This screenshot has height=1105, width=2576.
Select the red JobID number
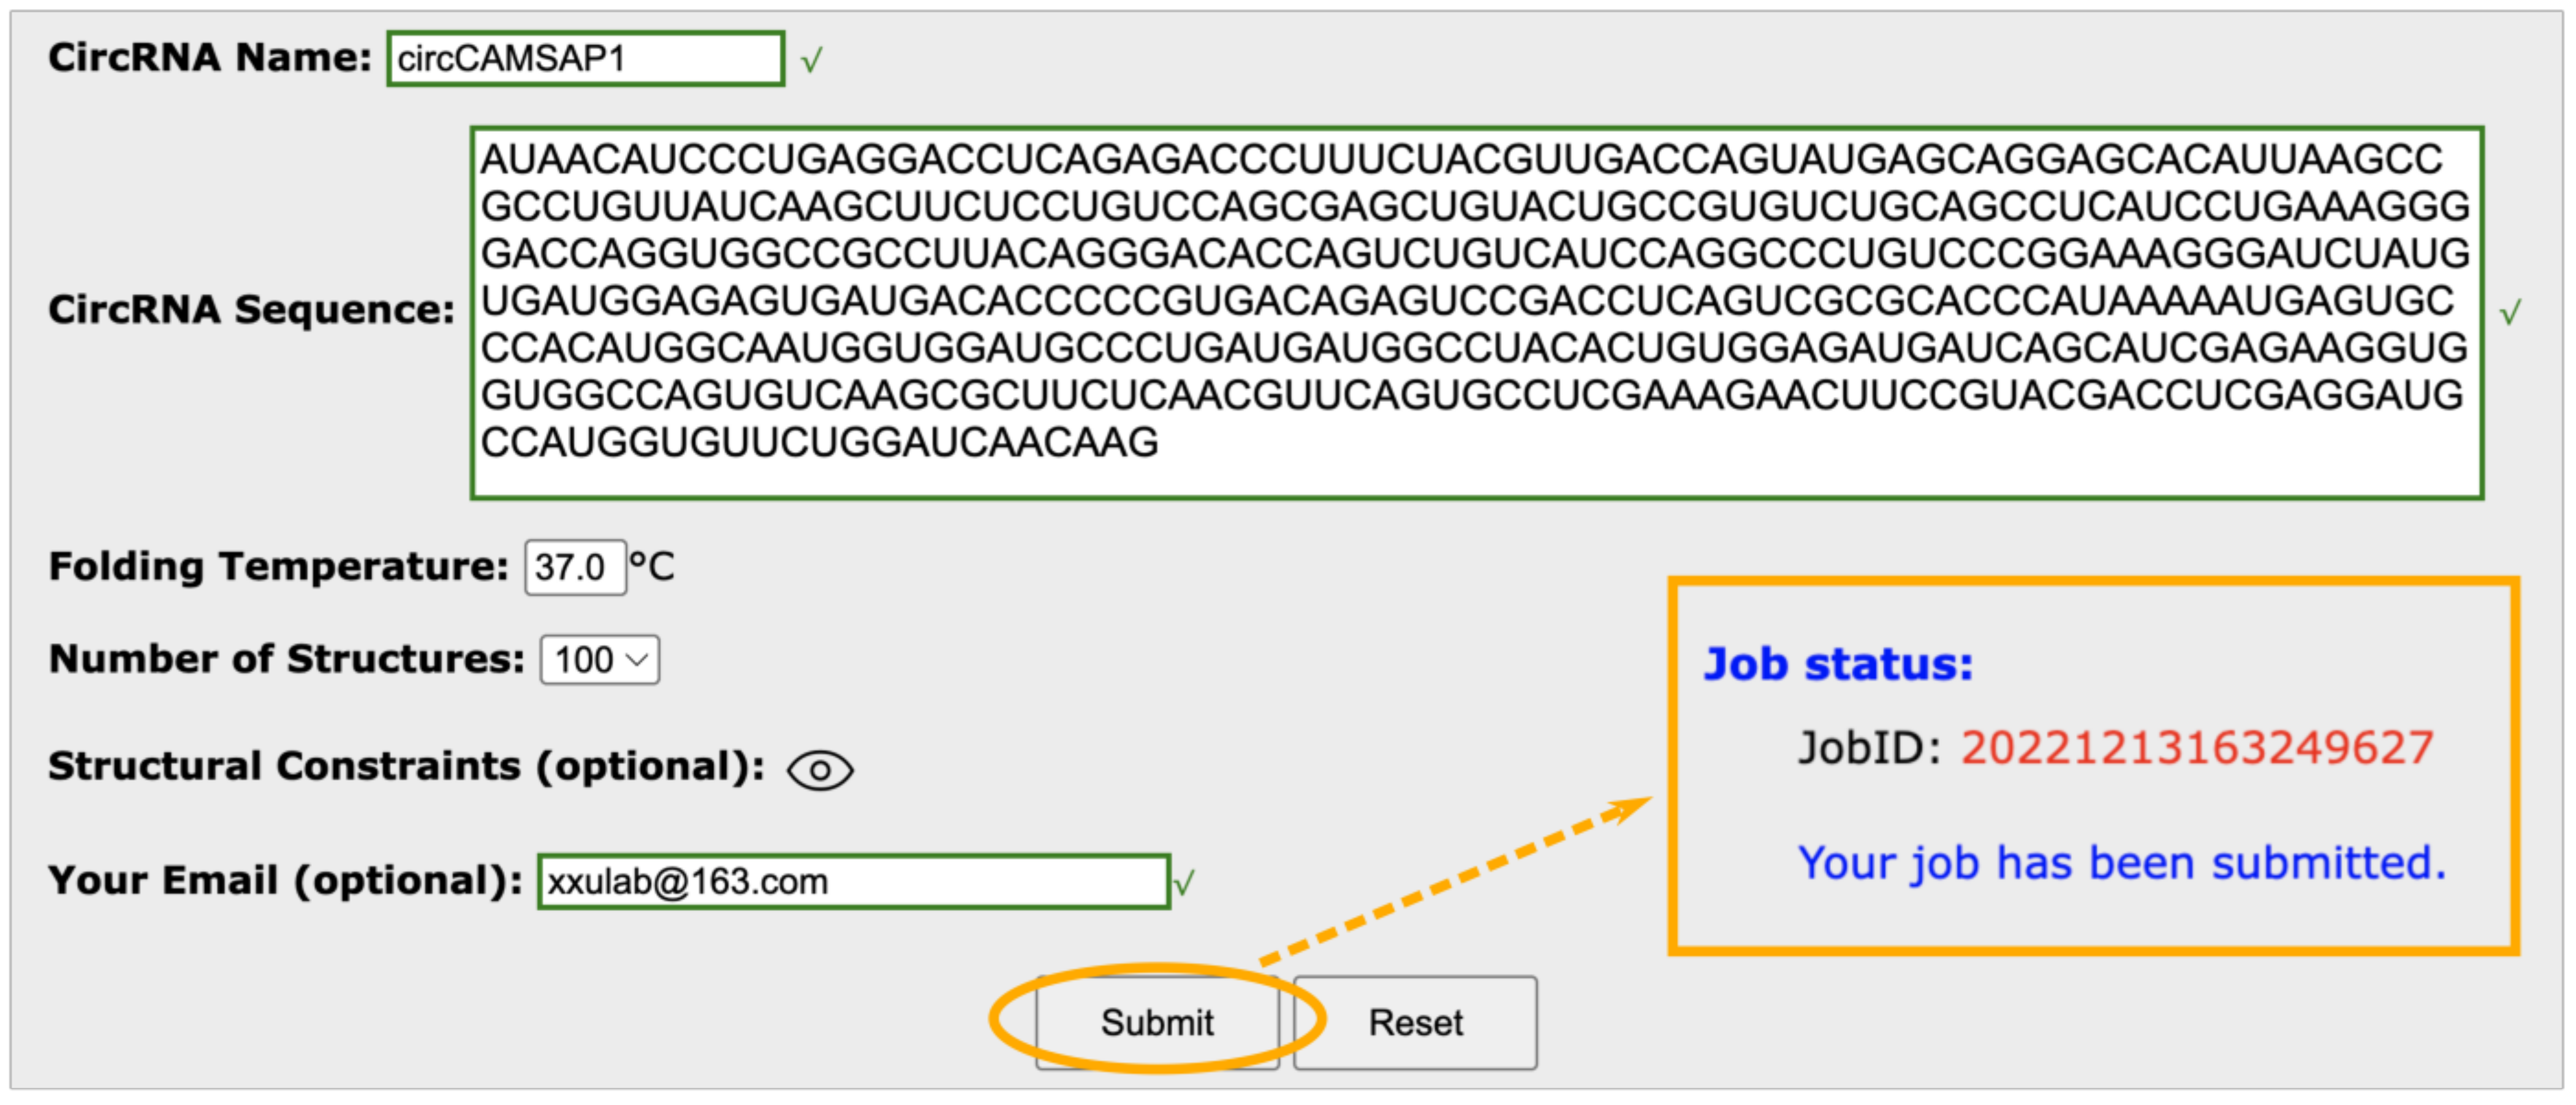click(x=2196, y=748)
